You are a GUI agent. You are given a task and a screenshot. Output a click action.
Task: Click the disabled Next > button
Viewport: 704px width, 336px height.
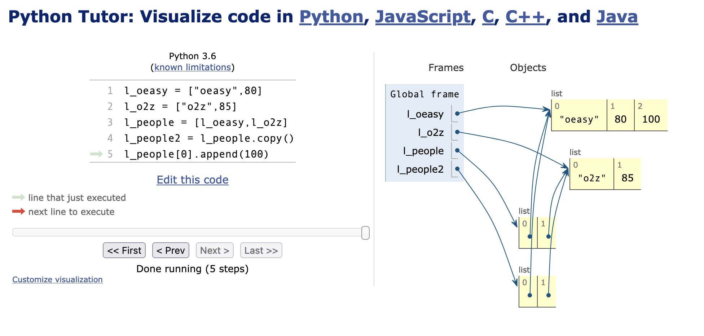tap(215, 250)
